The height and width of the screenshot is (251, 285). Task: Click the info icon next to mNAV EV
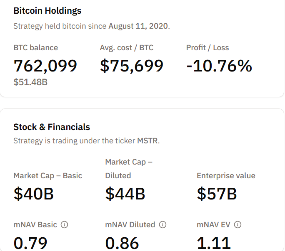click(x=238, y=225)
